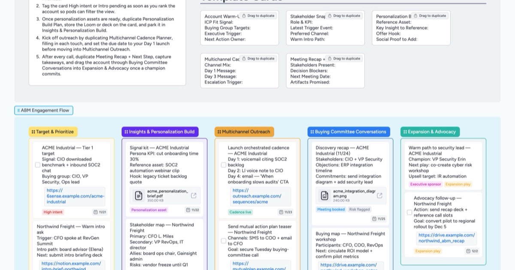The height and width of the screenshot is (270, 515).
Task: Click the acme_personalization_brief.pdf file name
Action: tap(167, 193)
